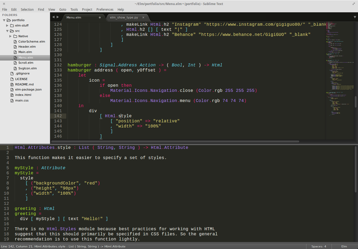Image resolution: width=358 pixels, height=249 pixels.
Task: Click the index.html file icon
Action: (12, 95)
